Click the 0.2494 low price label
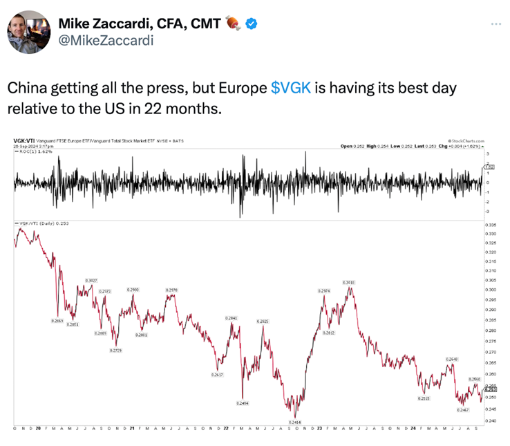Image resolution: width=510 pixels, height=446 pixels. pyautogui.click(x=242, y=403)
